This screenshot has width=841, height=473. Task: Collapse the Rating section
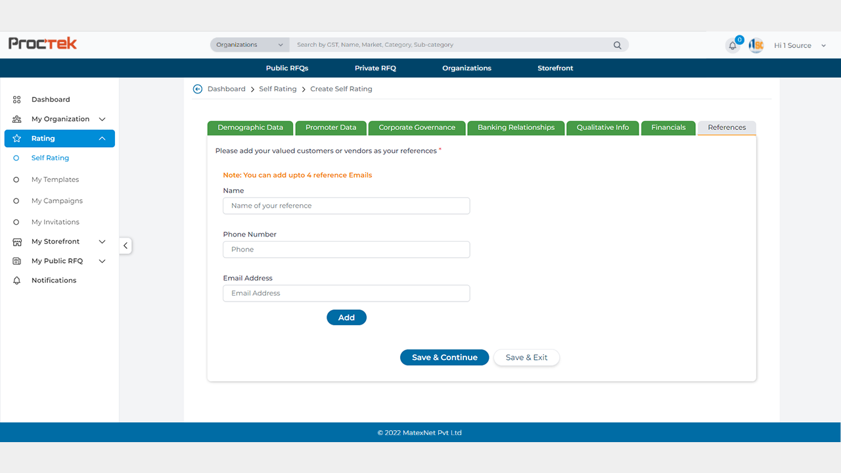tap(102, 139)
